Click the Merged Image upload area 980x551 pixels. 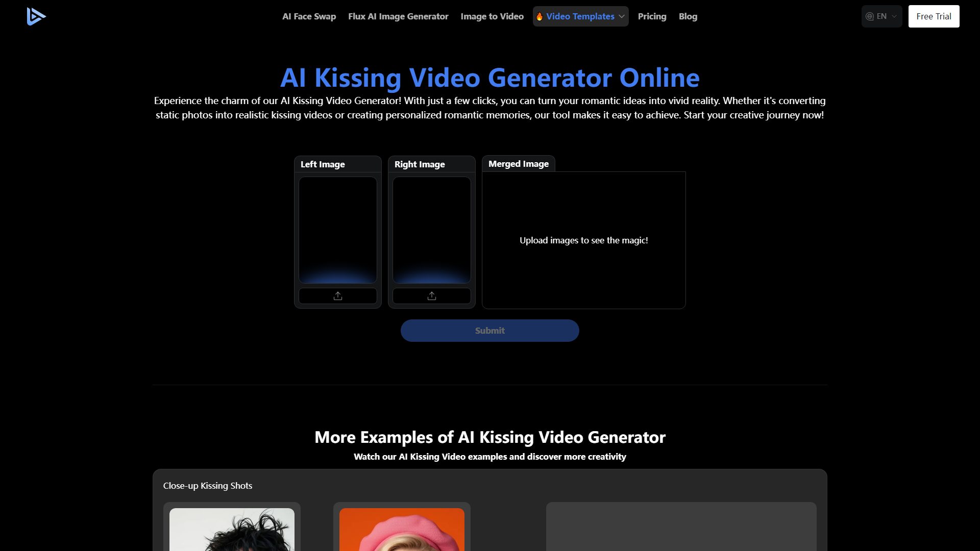(583, 240)
